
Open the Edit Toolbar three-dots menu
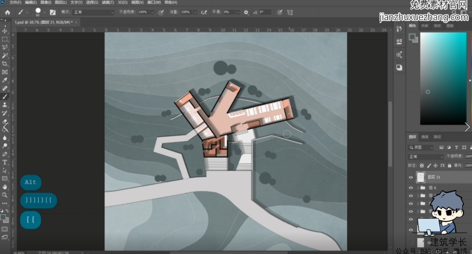coord(5,203)
